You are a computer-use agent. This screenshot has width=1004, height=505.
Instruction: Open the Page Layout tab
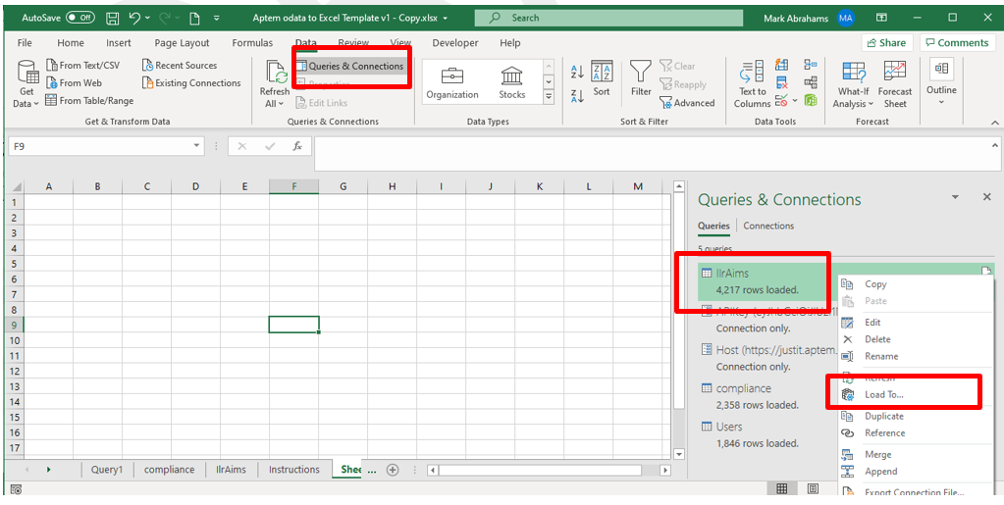(182, 43)
